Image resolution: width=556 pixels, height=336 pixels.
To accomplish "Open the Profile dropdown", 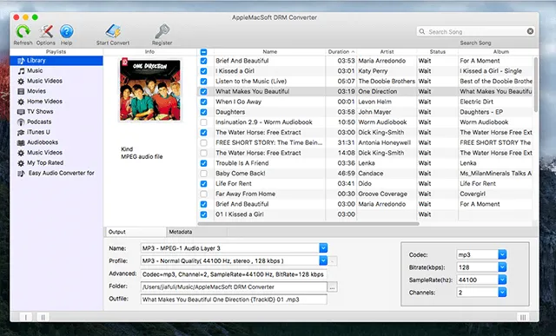I will point(323,260).
